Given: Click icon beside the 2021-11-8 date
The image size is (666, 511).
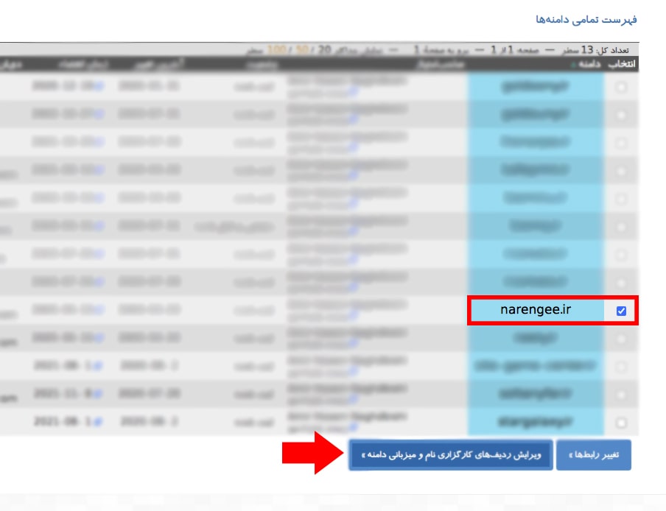Looking at the screenshot, I should pyautogui.click(x=97, y=395).
